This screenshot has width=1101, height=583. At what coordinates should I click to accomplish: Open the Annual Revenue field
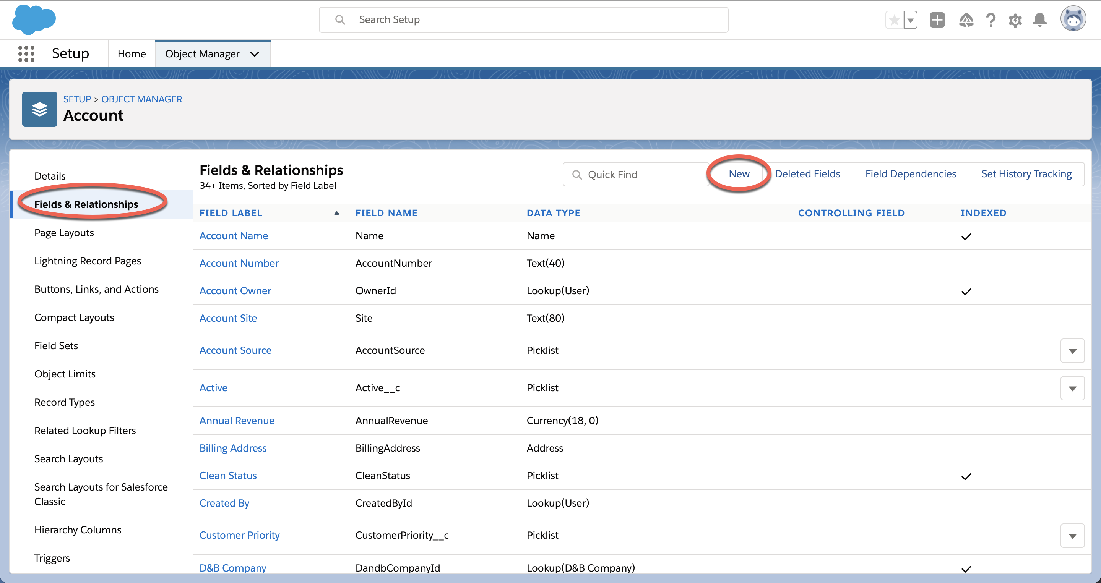(x=237, y=421)
